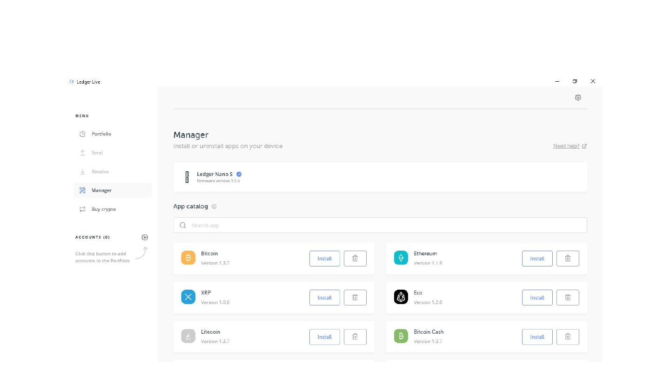Viewport: 670px width, 376px height.
Task: Click the Bitcoin app icon
Action: (x=188, y=258)
